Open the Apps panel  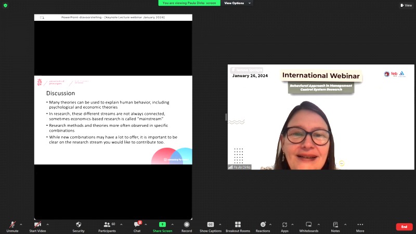pos(285,226)
